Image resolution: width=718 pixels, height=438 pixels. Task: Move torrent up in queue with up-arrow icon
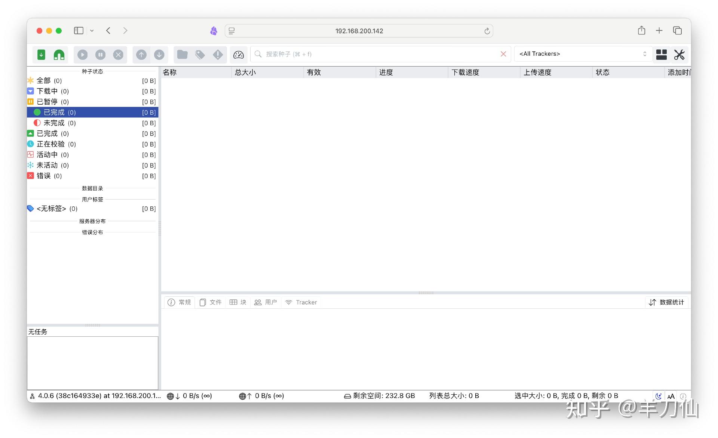(141, 54)
